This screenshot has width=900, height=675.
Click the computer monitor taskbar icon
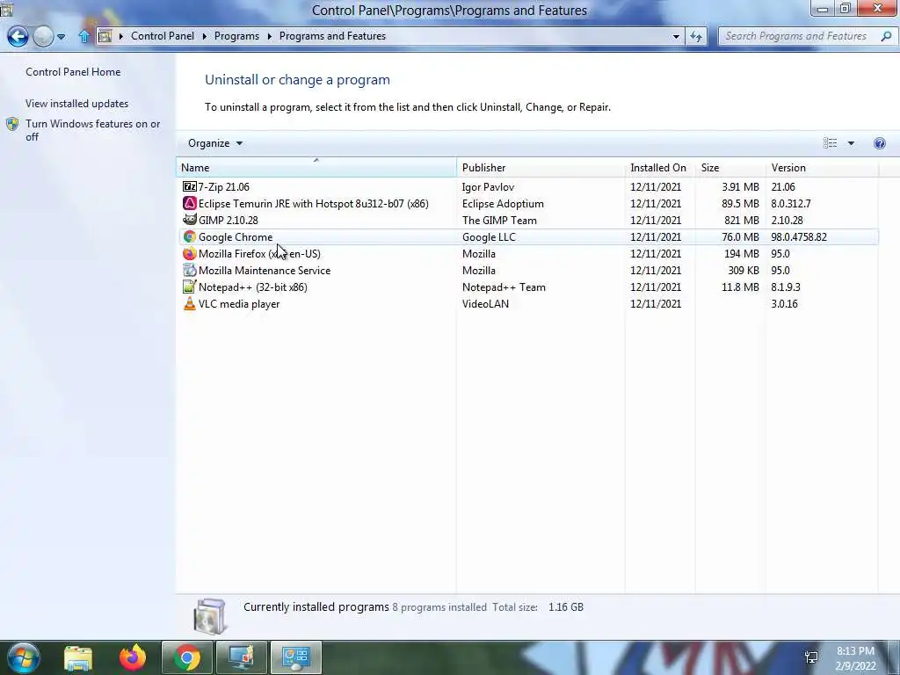[241, 657]
